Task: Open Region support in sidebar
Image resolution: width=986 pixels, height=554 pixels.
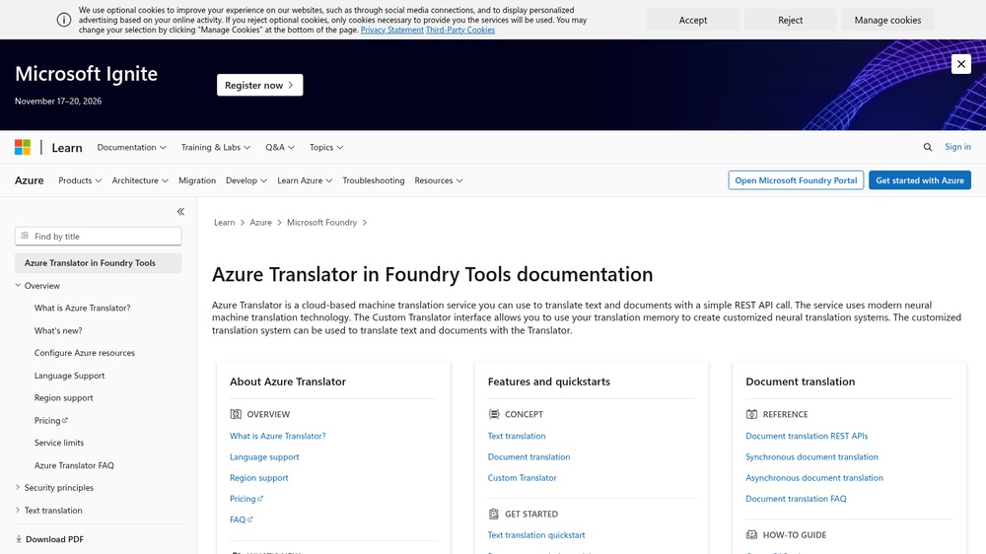Action: [63, 398]
